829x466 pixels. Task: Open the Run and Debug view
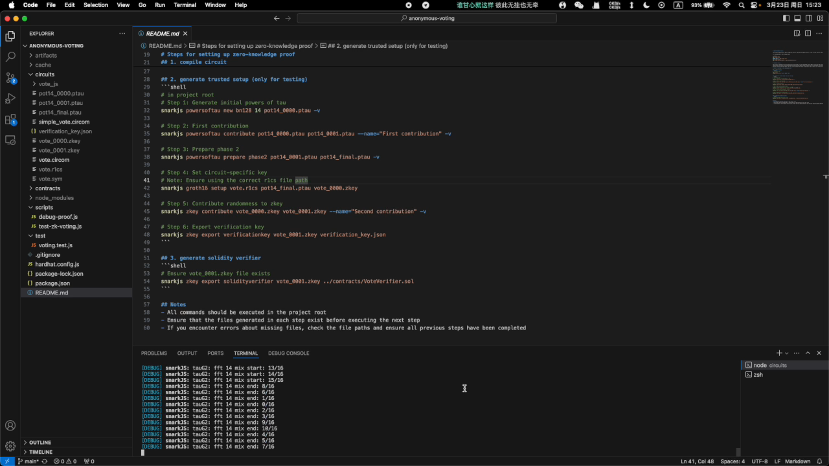point(10,98)
